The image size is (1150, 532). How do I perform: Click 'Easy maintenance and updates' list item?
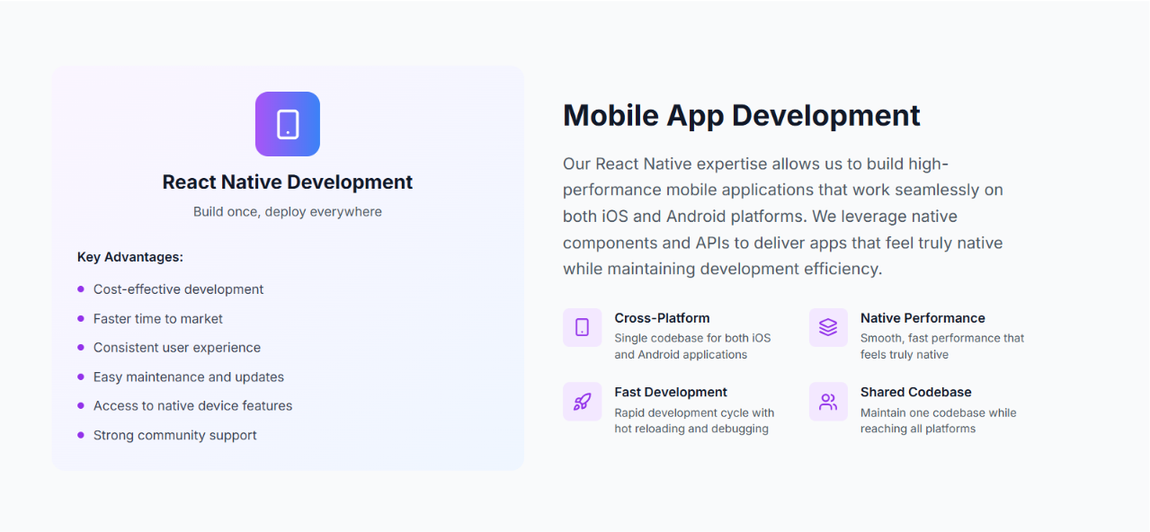point(189,377)
